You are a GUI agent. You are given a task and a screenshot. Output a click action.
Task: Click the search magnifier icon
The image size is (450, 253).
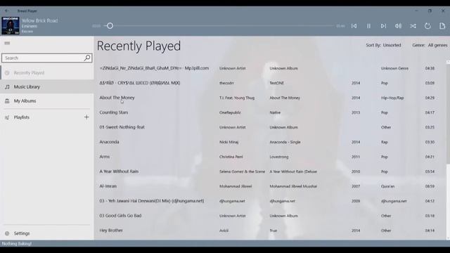point(87,58)
